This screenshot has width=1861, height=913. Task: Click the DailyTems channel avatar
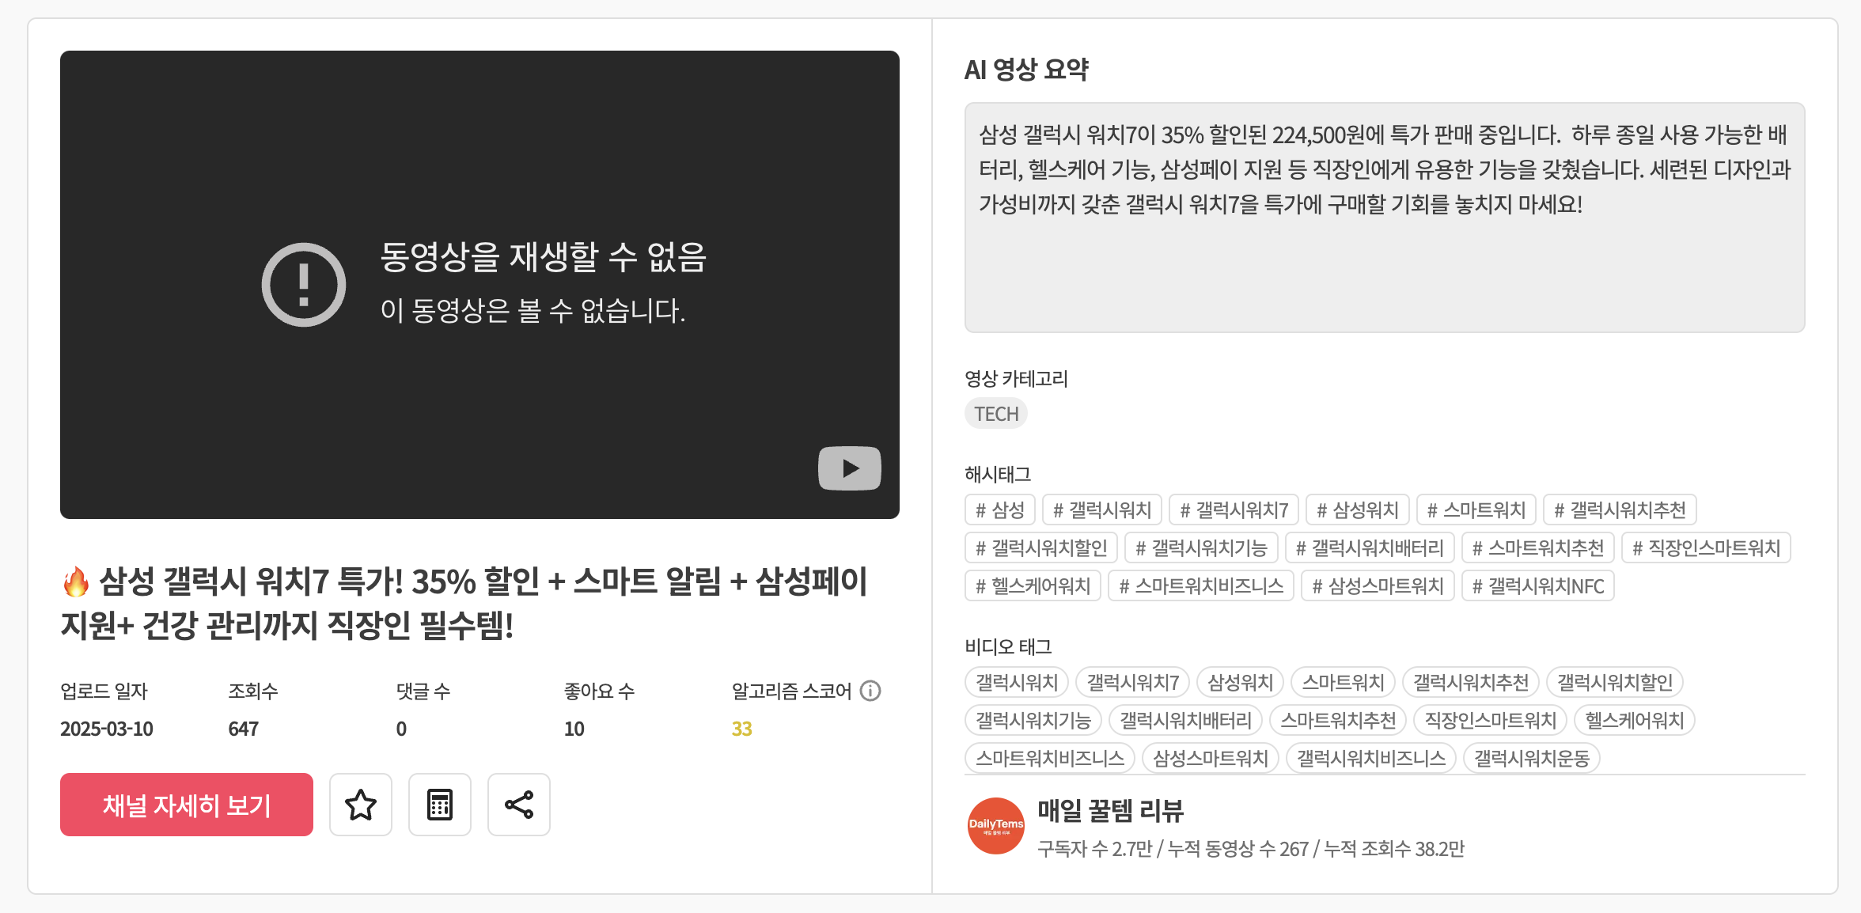tap(996, 826)
